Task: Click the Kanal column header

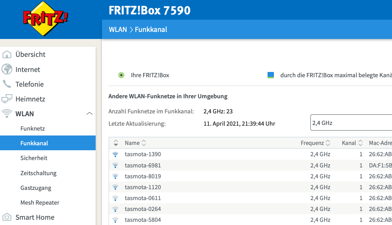Action: coord(349,143)
